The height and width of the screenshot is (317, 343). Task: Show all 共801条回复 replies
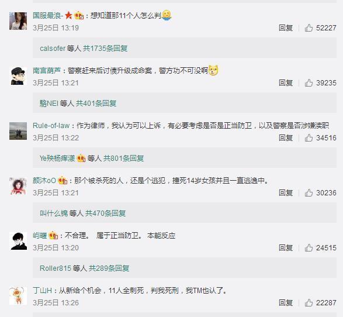click(x=123, y=158)
